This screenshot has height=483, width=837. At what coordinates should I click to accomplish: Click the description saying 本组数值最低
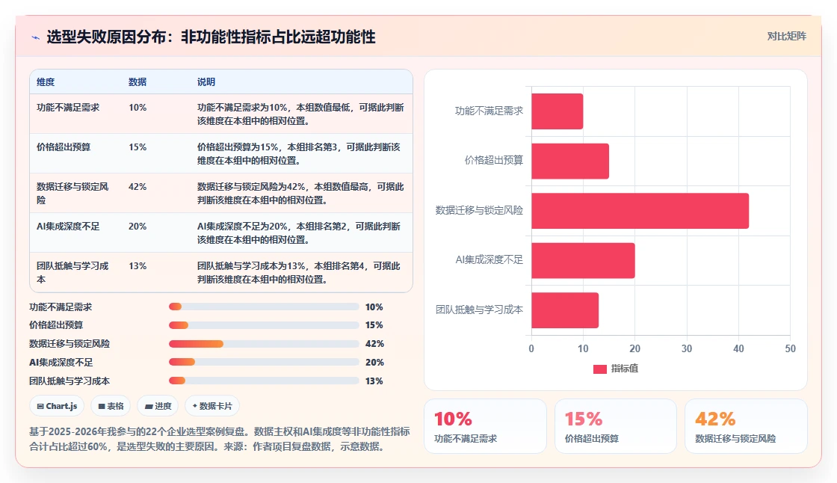coord(300,114)
